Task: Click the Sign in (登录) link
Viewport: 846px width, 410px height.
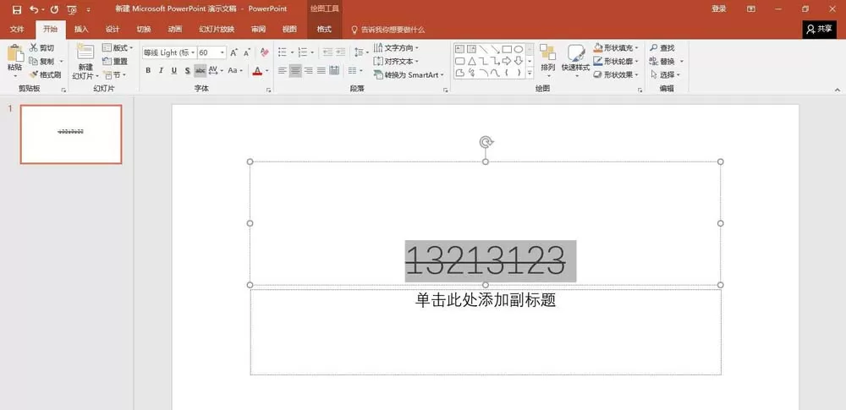Action: (x=718, y=9)
